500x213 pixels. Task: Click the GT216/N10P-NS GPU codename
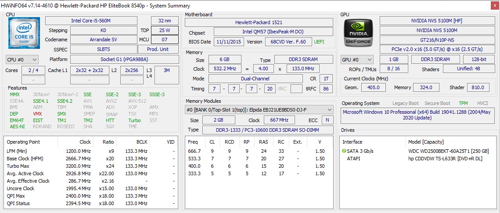pyautogui.click(x=436, y=40)
